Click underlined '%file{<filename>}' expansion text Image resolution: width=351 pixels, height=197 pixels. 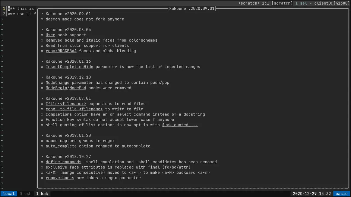66,104
